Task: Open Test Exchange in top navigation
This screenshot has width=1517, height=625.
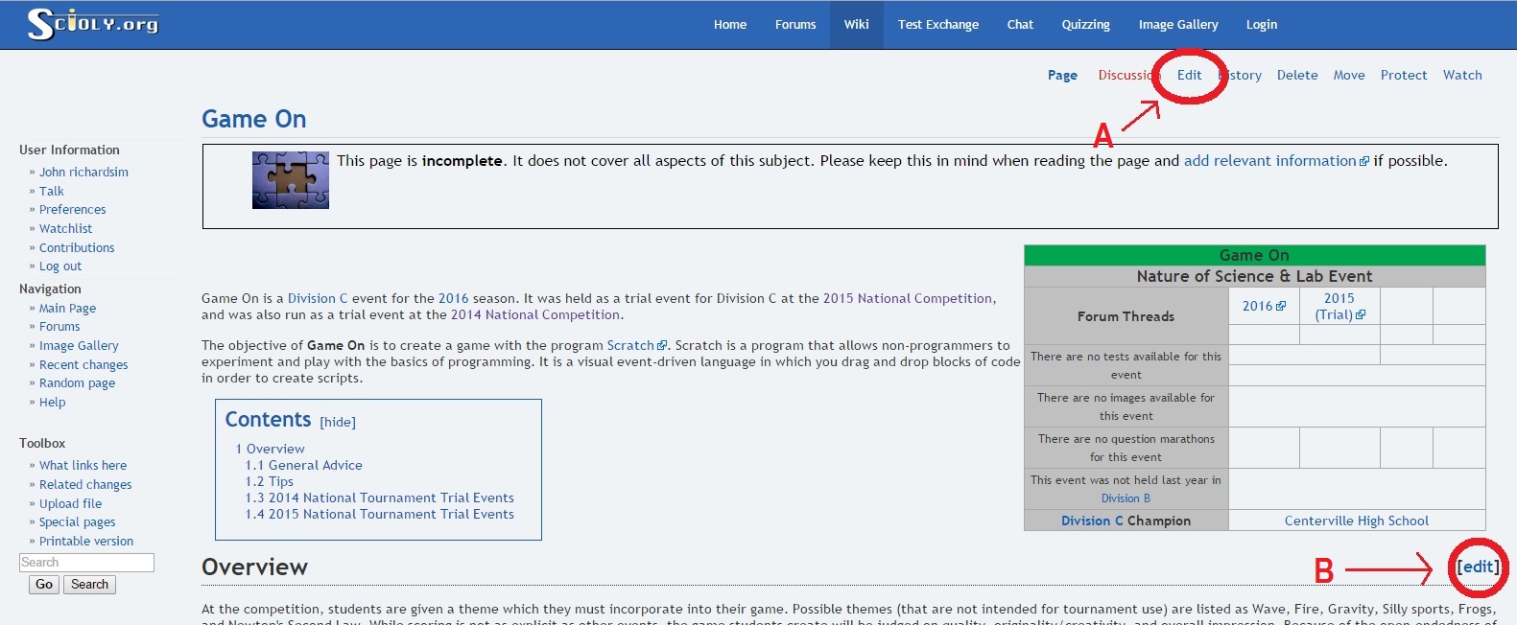Action: click(x=937, y=25)
